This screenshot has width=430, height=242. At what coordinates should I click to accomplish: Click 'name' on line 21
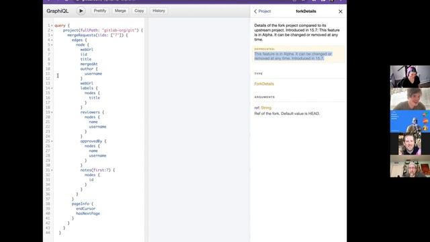(93, 122)
